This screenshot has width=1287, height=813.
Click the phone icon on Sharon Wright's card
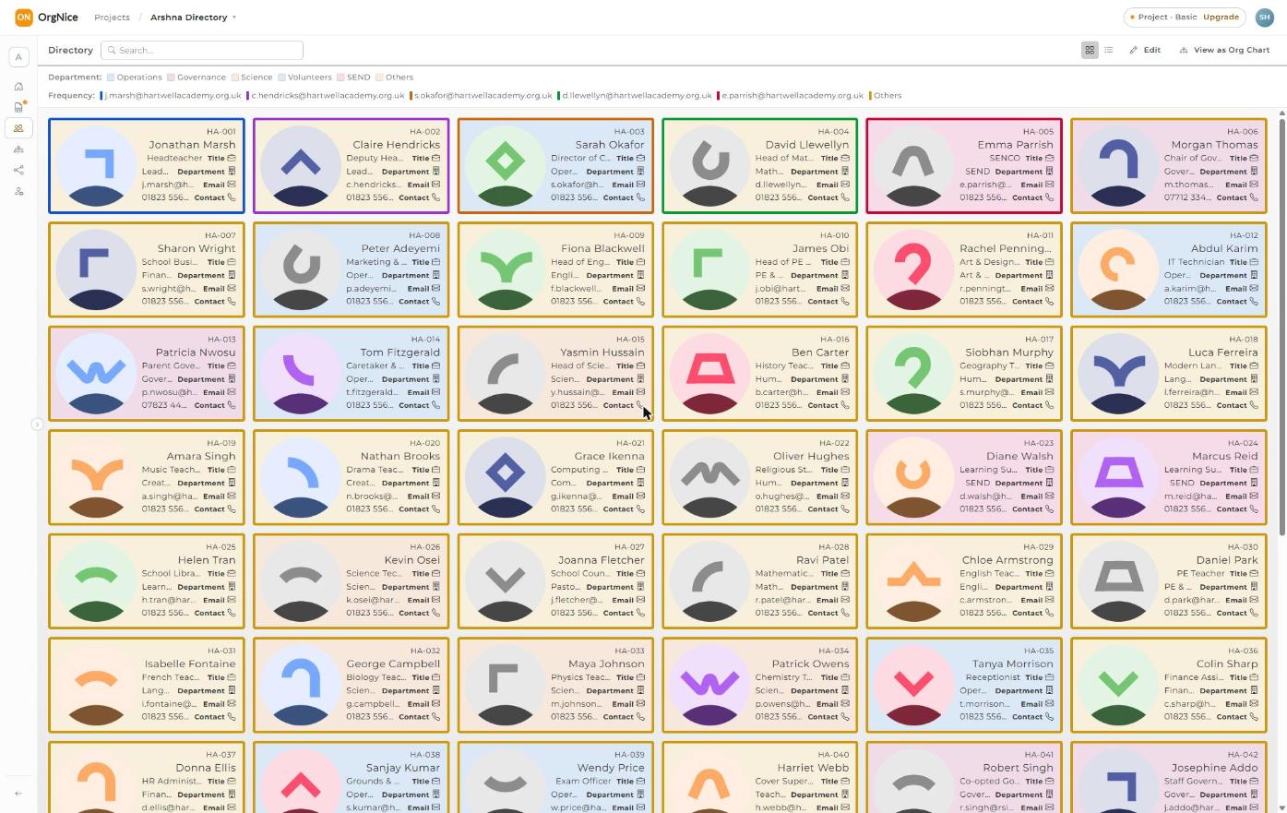click(232, 301)
